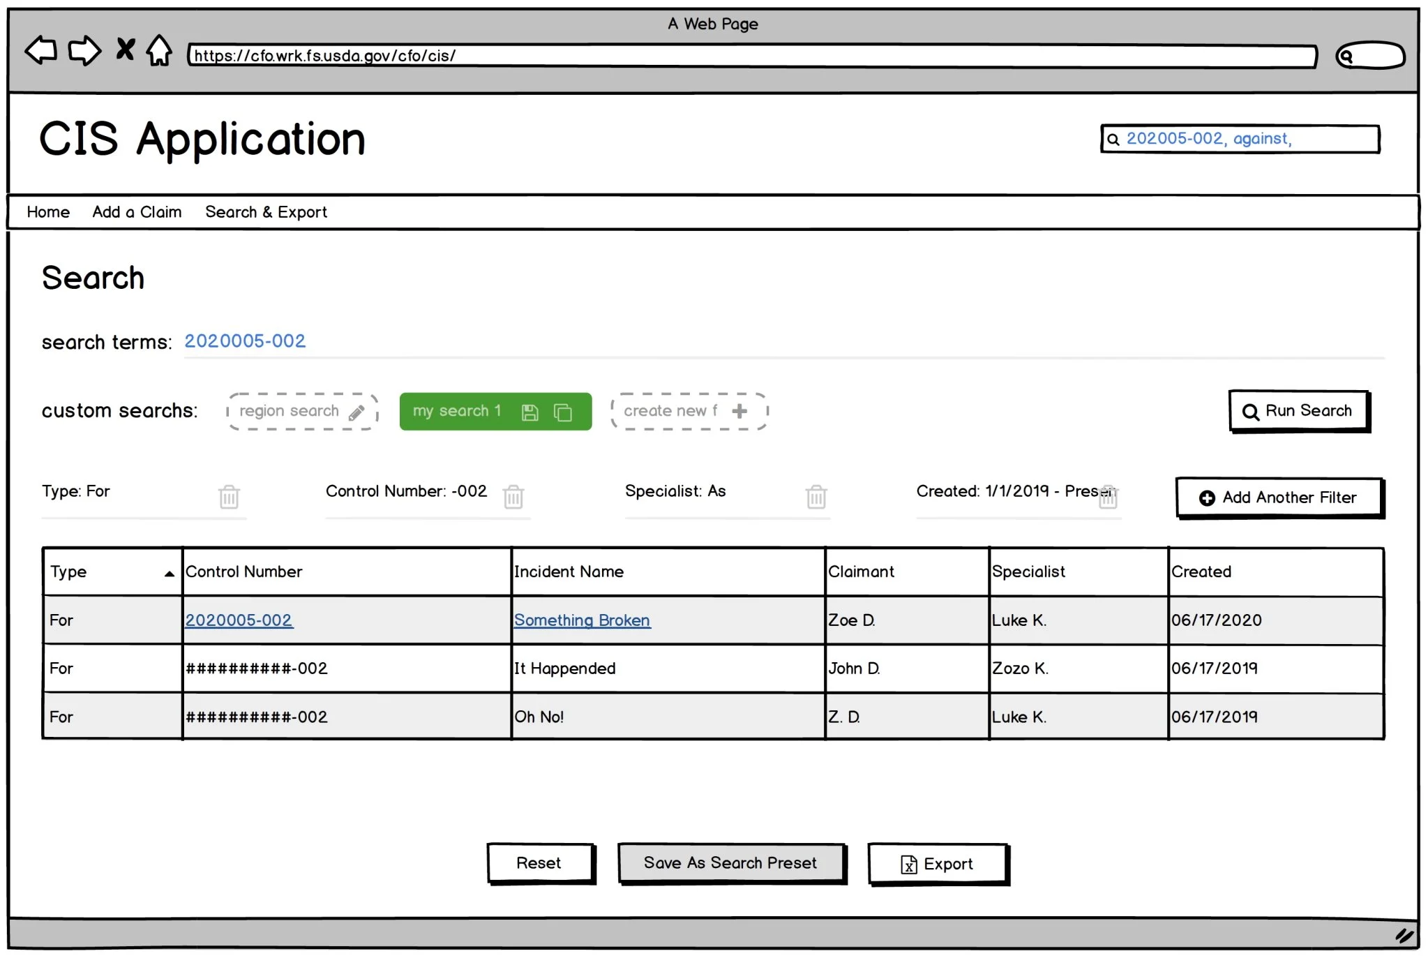Delete the Type: For filter
Viewport: 1428px width, 956px height.
coord(229,496)
